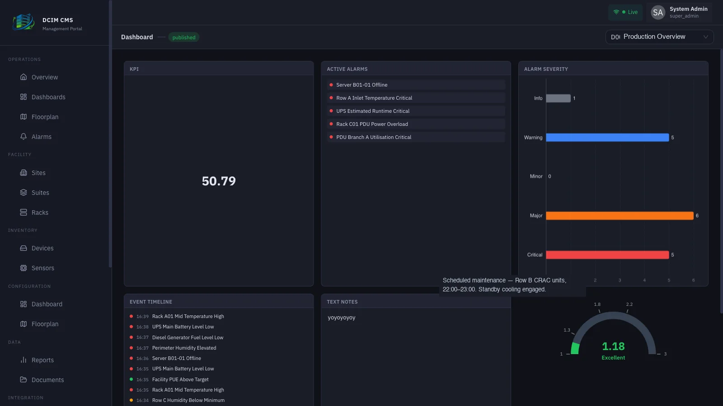
Task: Click the Scheduled maintenance note text
Action: click(x=504, y=285)
